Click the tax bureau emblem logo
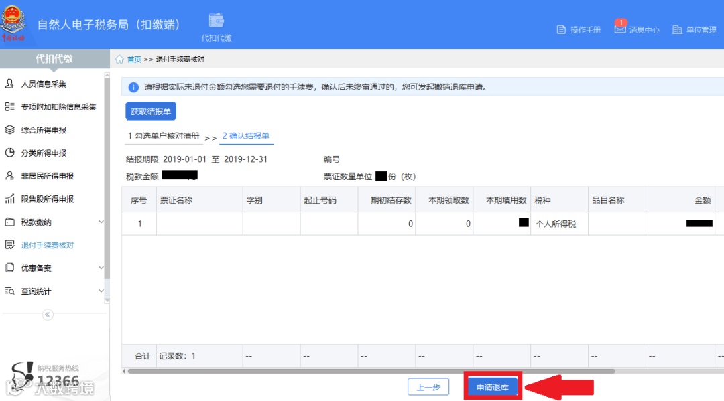The image size is (724, 401). (13, 22)
